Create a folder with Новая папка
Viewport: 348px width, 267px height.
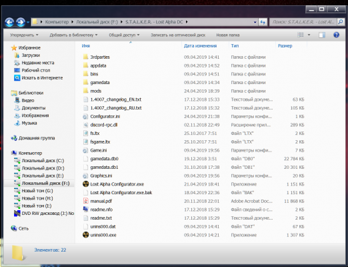point(228,35)
